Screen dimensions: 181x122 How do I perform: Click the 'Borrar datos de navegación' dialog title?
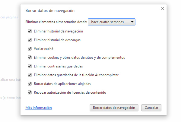[x=50, y=11]
